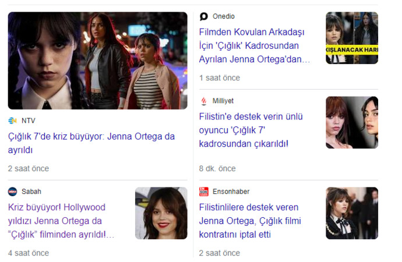402x262 pixels.
Task: Click '2 saat önce' under NTV headline
Action: (29, 168)
